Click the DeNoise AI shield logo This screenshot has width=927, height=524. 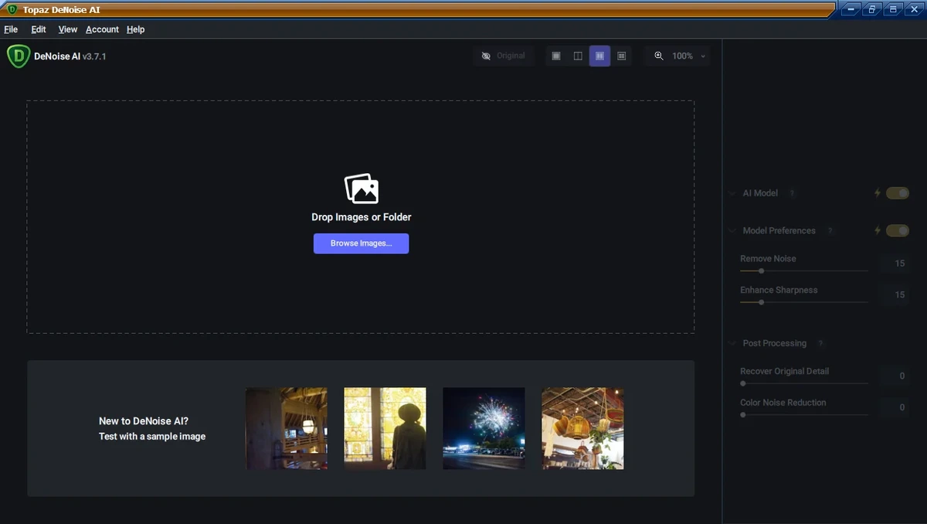tap(18, 56)
